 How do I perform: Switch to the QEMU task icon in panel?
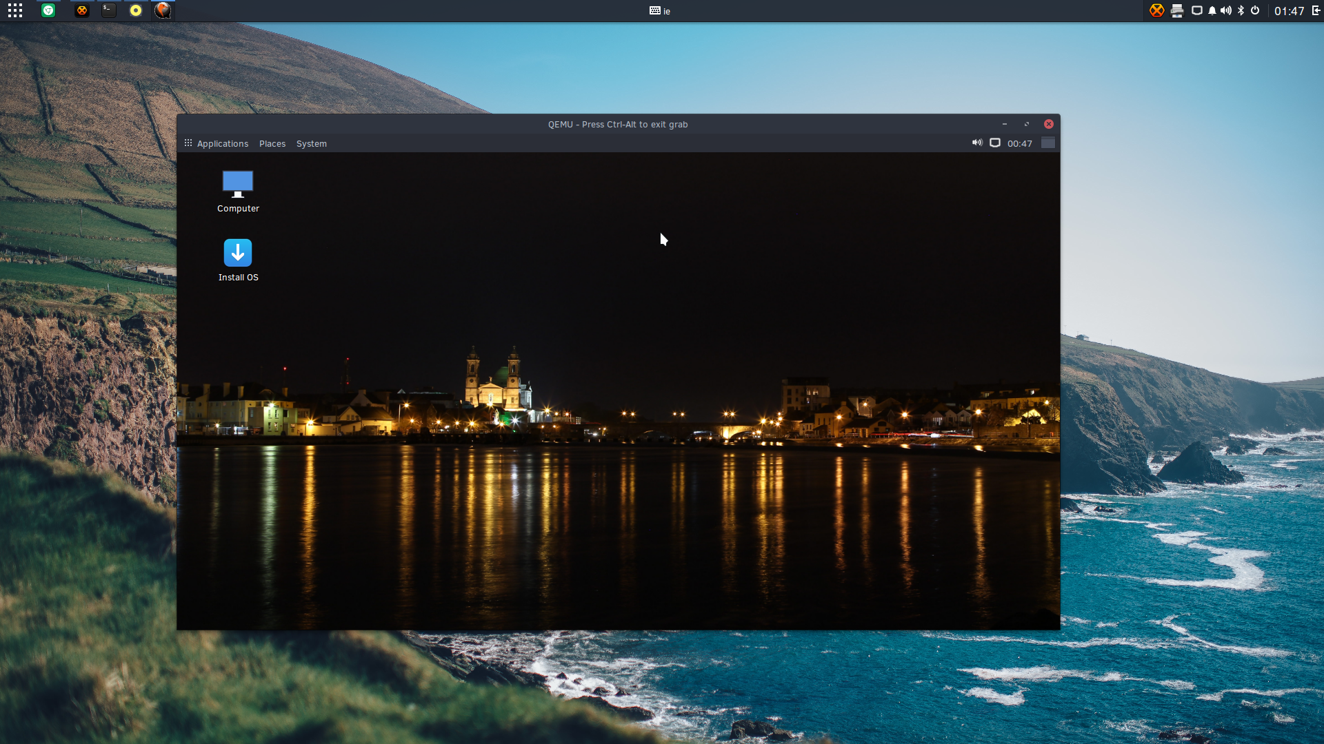click(x=163, y=10)
